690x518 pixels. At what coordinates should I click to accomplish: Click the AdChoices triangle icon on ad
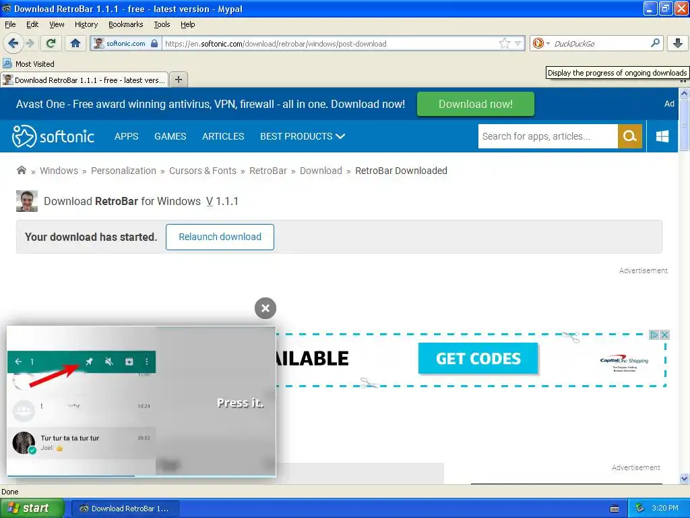[x=654, y=335]
